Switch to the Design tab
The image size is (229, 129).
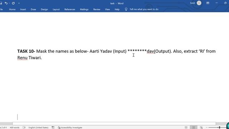pos(44,9)
